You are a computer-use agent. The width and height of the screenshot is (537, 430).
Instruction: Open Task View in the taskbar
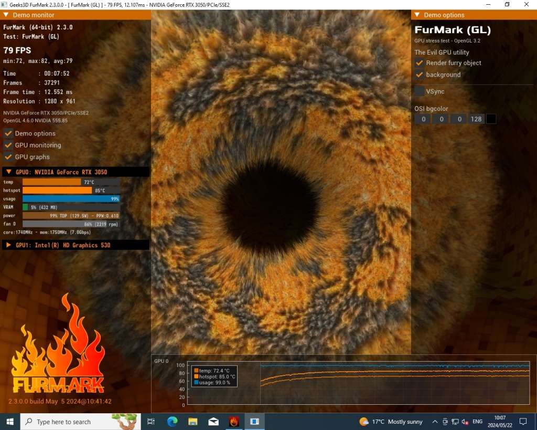(x=151, y=421)
